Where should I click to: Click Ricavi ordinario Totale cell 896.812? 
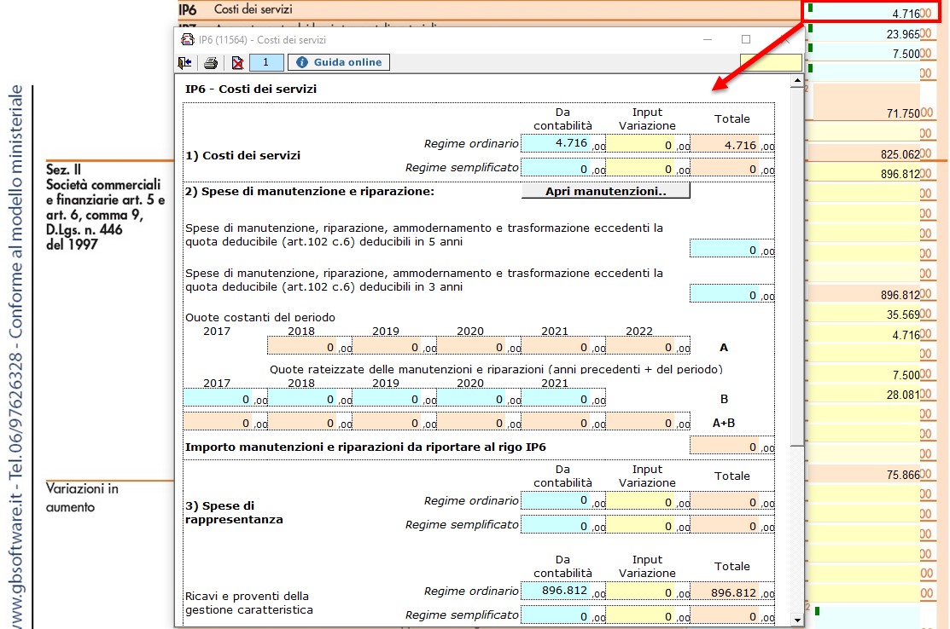(732, 591)
